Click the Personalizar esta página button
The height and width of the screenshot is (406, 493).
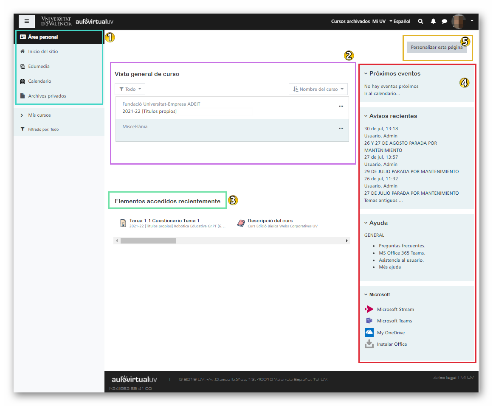437,47
